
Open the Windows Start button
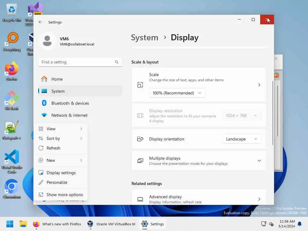[x=10, y=224]
